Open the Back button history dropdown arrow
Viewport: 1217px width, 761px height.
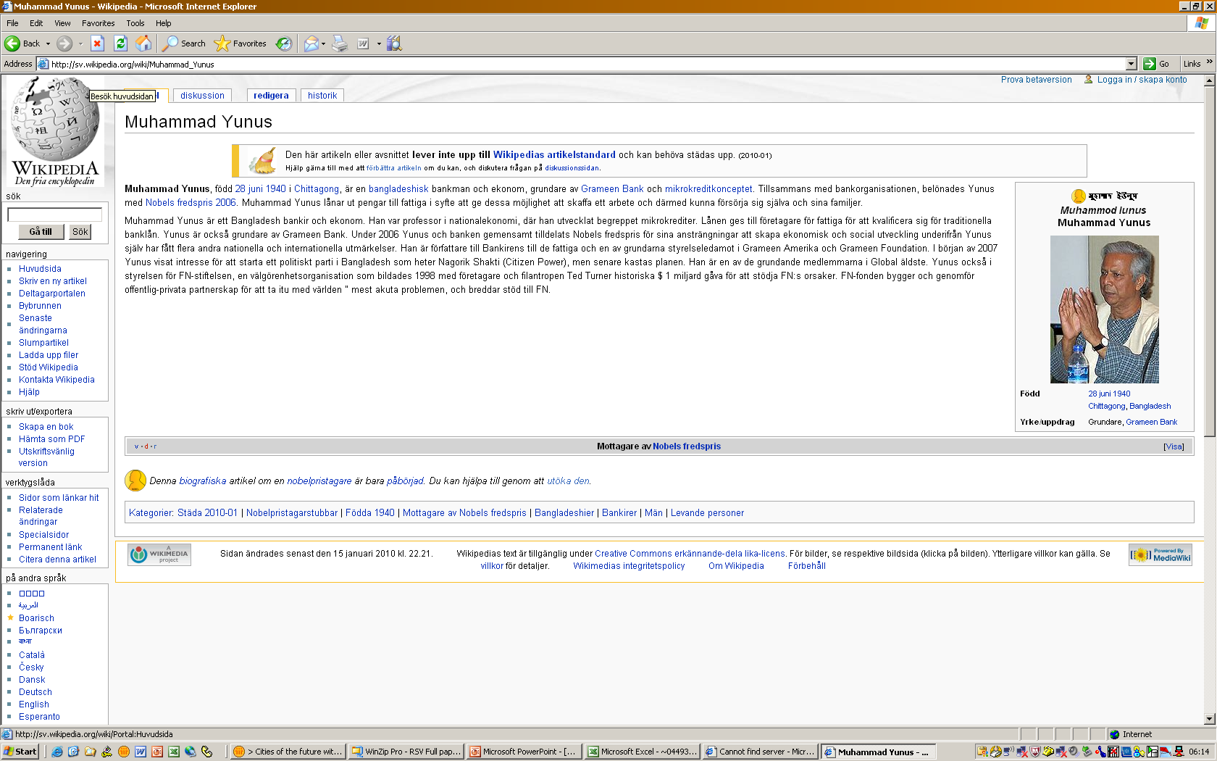click(x=48, y=43)
